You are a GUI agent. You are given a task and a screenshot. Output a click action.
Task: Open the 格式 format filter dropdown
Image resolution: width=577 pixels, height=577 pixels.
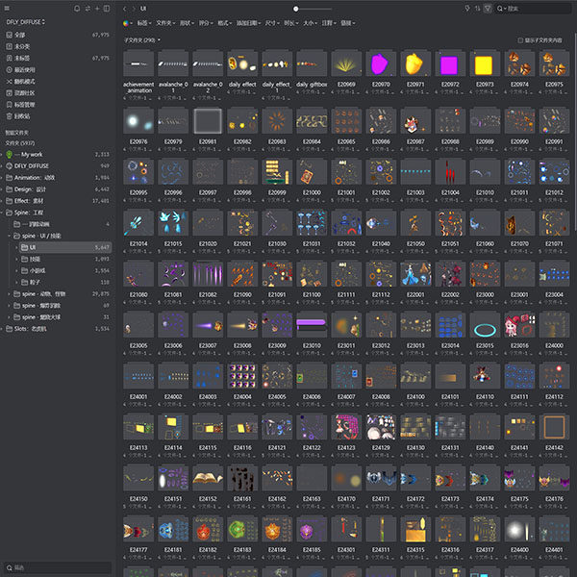click(224, 23)
